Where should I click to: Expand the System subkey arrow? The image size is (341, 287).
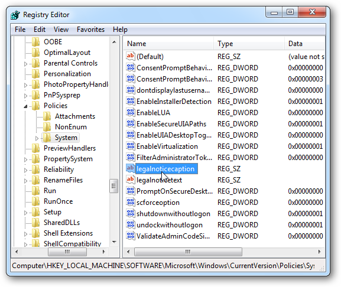click(37, 138)
